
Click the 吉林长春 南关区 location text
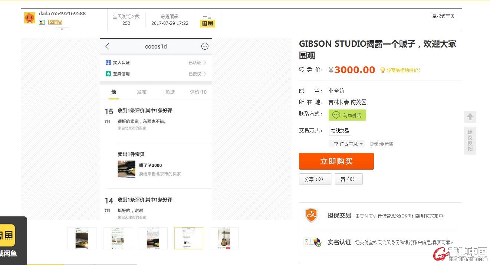347,102
